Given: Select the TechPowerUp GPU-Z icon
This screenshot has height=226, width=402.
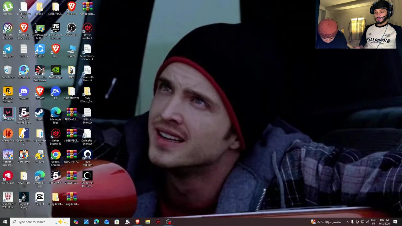Looking at the screenshot, I should point(40,31).
